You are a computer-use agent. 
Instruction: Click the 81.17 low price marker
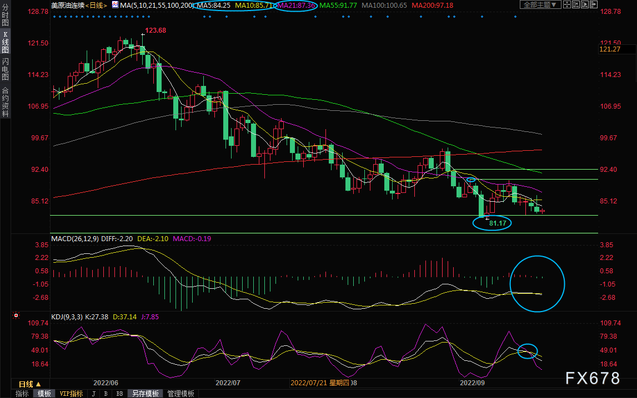coord(498,223)
